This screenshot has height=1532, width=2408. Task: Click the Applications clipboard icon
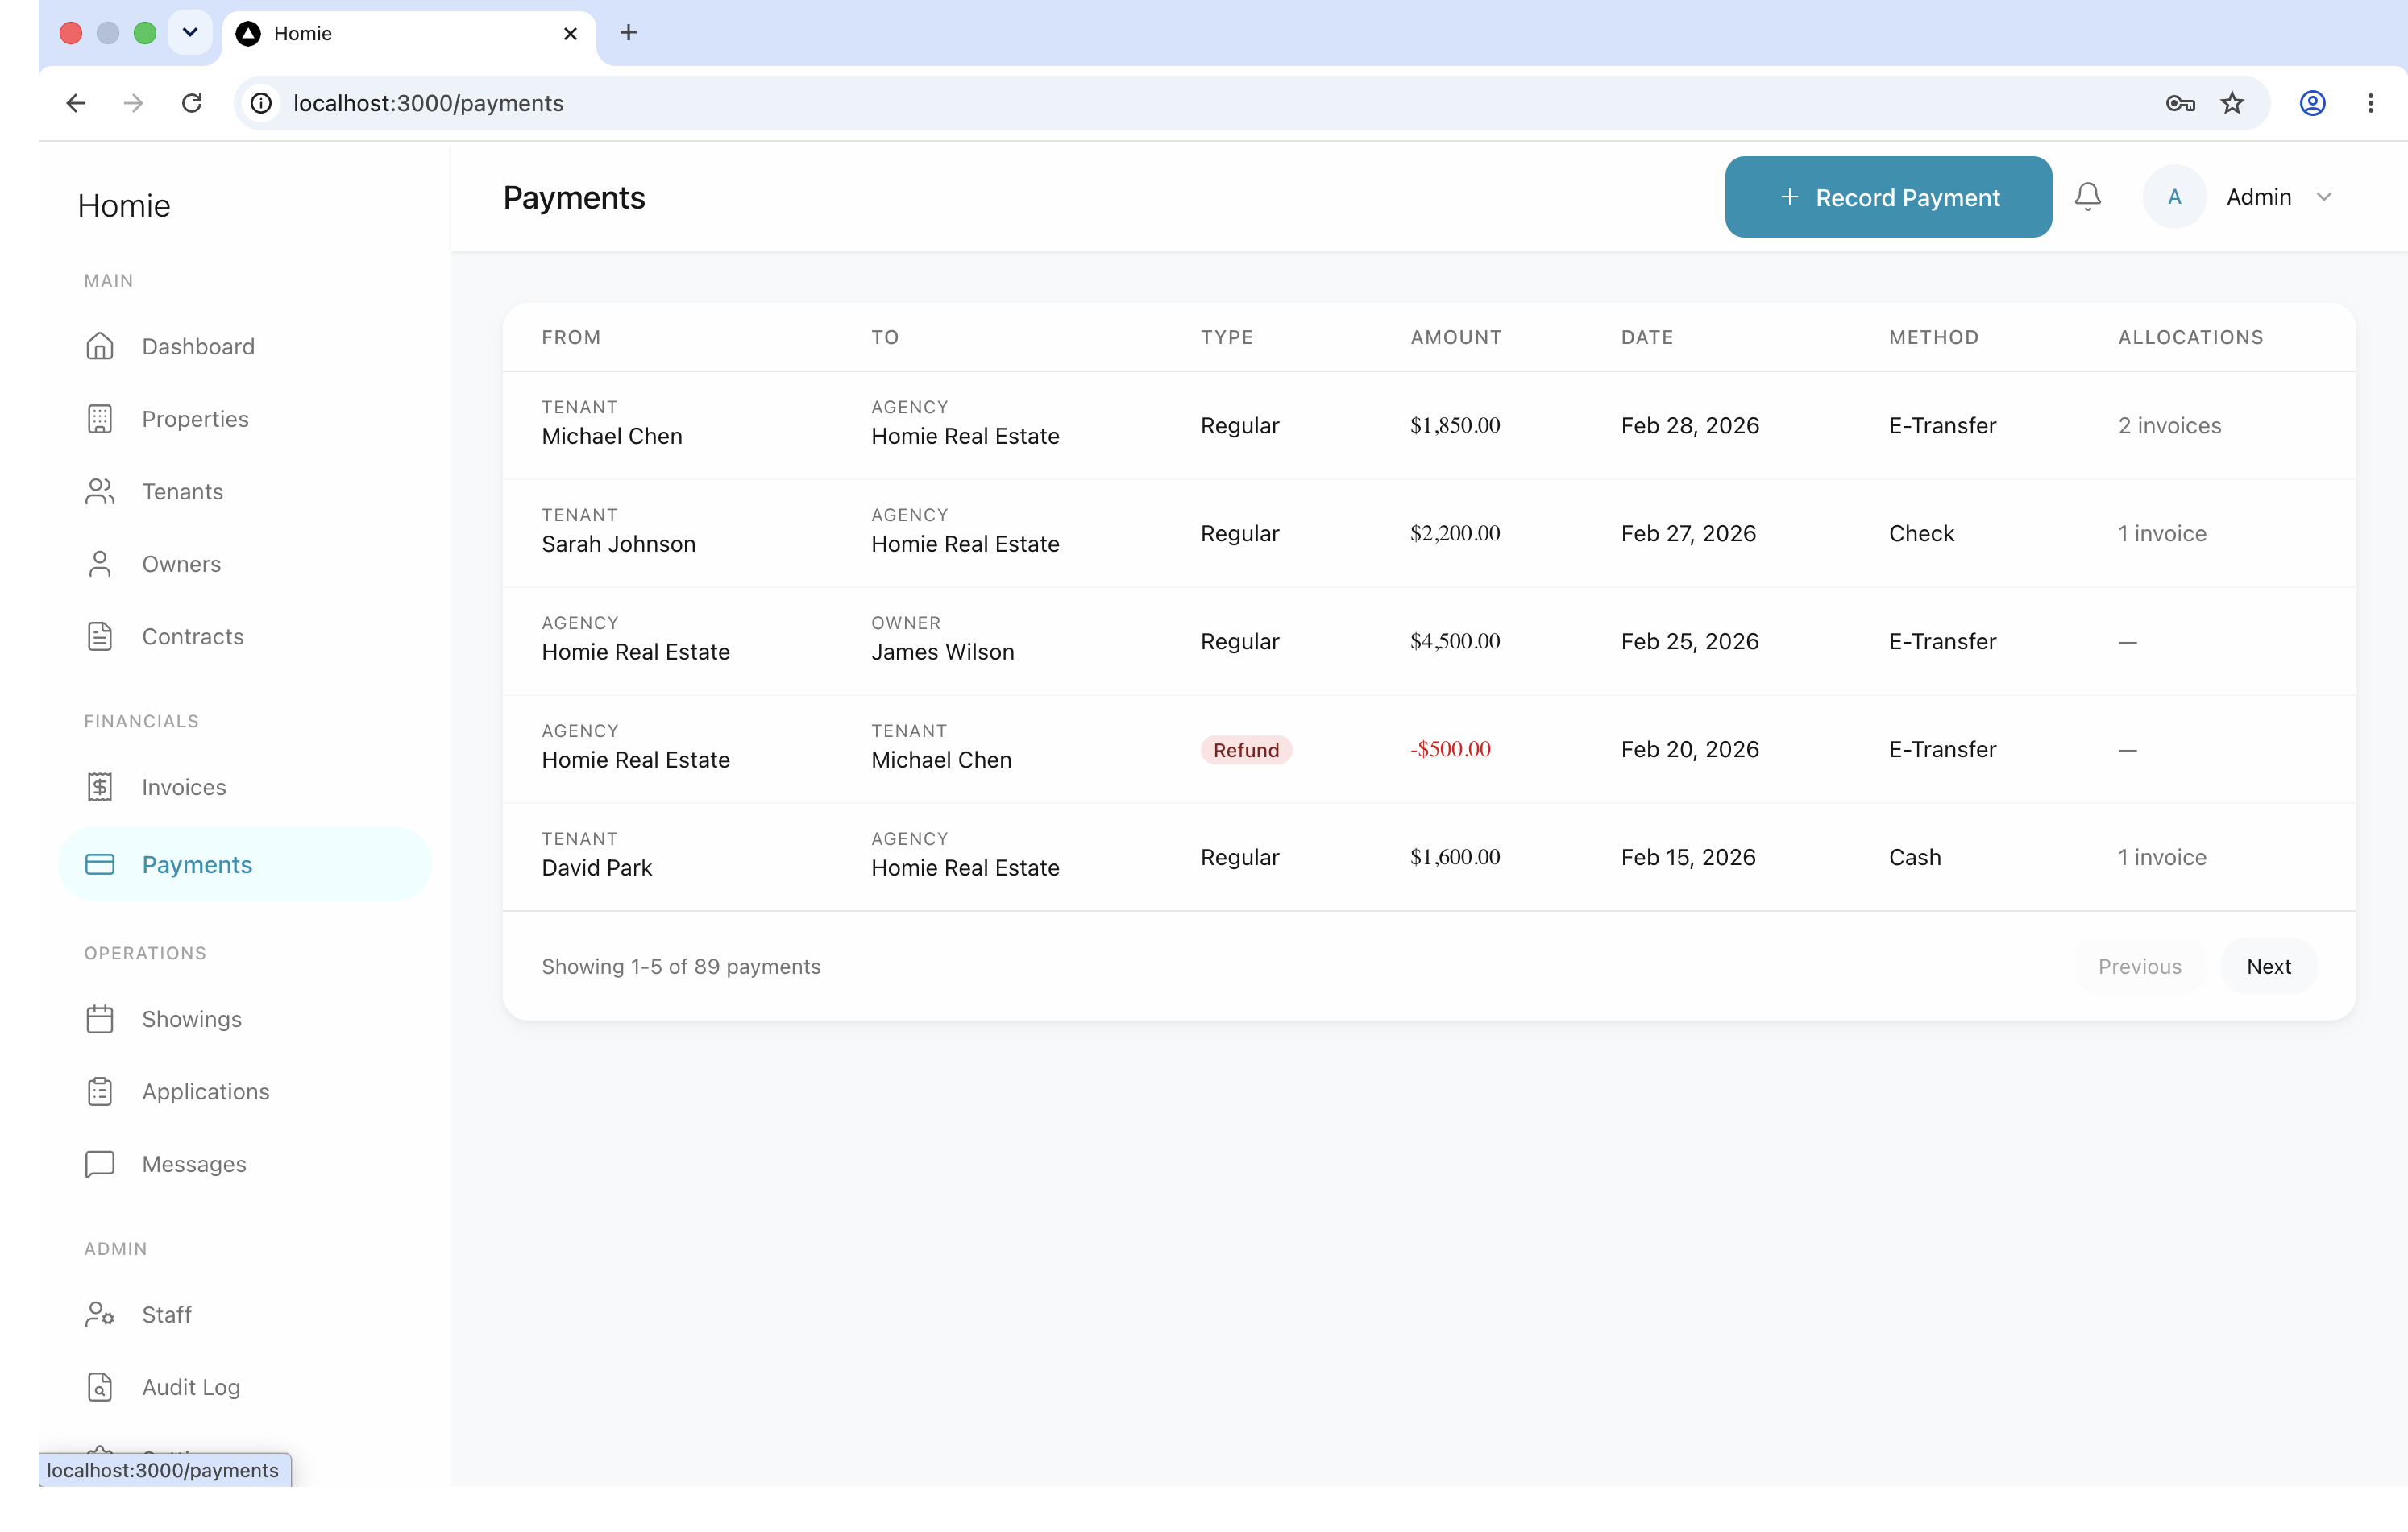(100, 1092)
